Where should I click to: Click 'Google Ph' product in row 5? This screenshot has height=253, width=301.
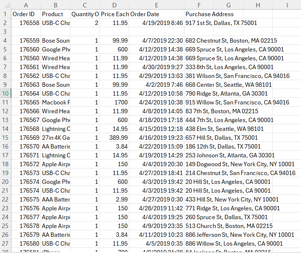point(56,49)
